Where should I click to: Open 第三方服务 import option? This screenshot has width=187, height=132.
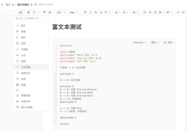[30, 107]
